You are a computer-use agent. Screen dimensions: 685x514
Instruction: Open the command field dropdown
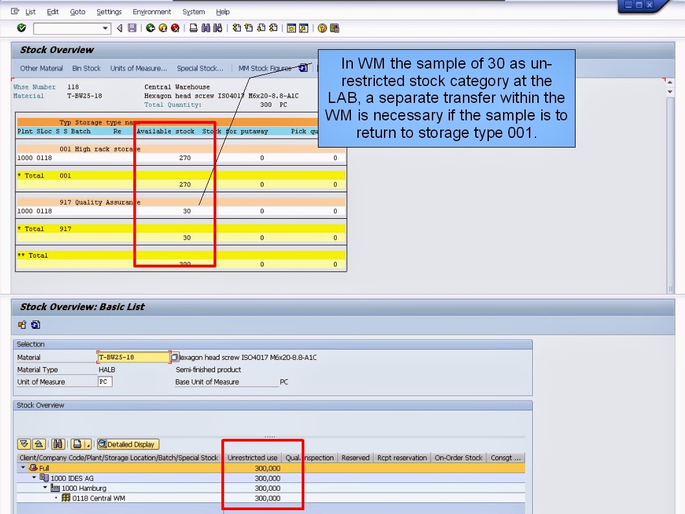coord(106,28)
